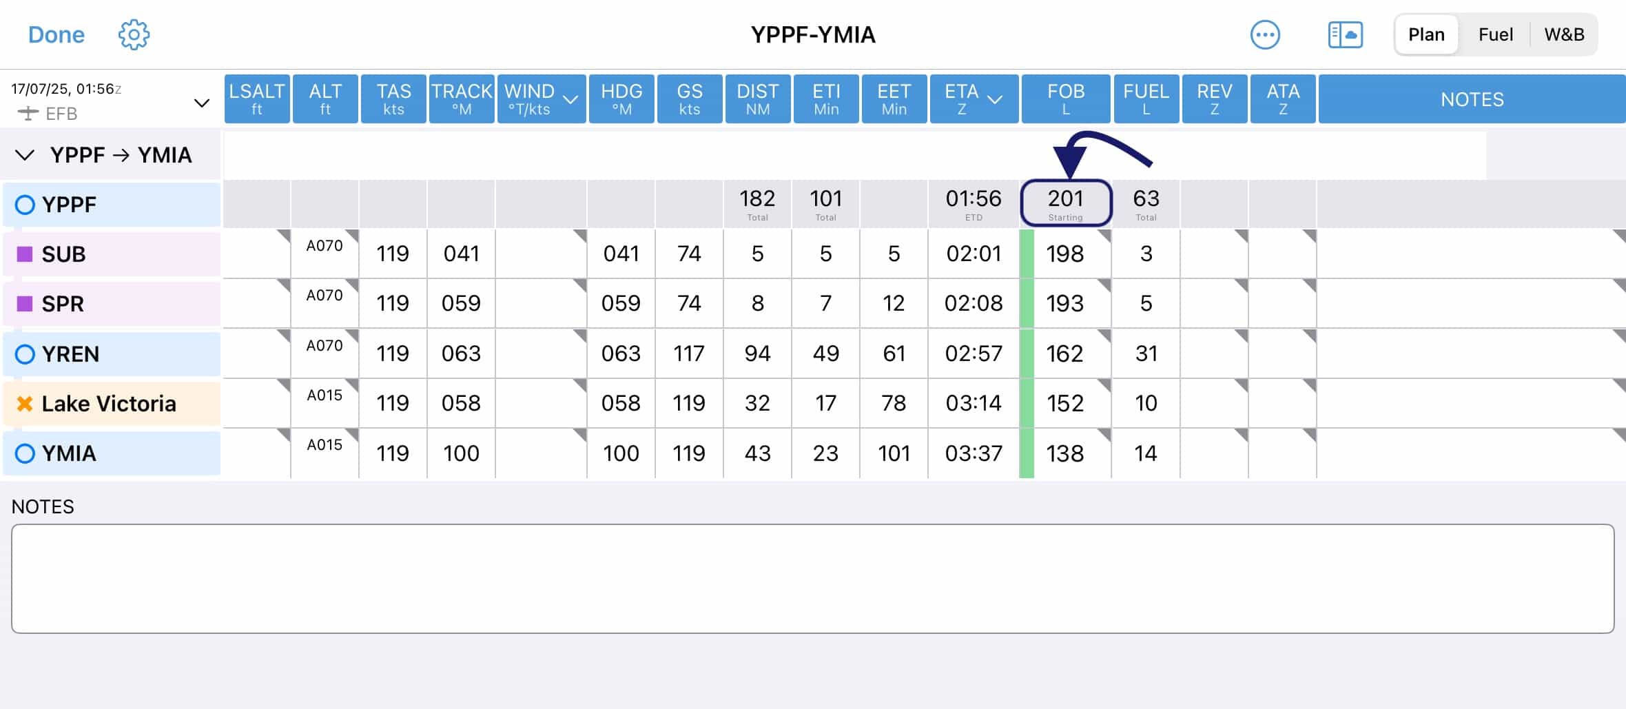Click the Done button
The width and height of the screenshot is (1626, 709).
click(x=56, y=34)
